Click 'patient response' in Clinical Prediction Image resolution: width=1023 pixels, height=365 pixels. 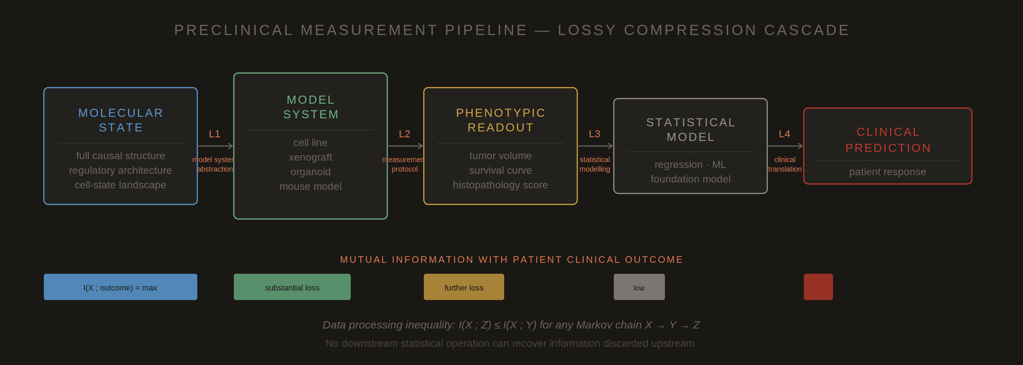click(887, 172)
